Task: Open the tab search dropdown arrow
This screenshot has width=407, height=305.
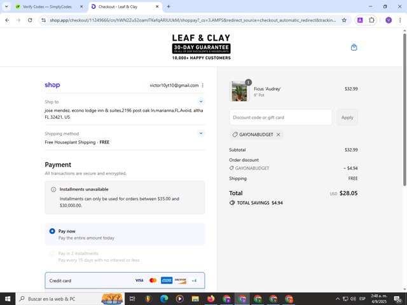Action: [6, 6]
